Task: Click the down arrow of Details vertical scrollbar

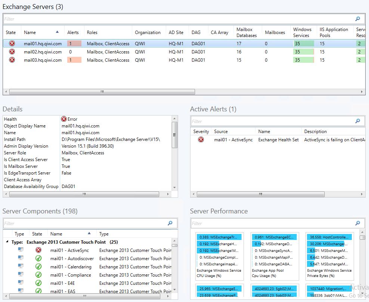Action: coord(174,188)
